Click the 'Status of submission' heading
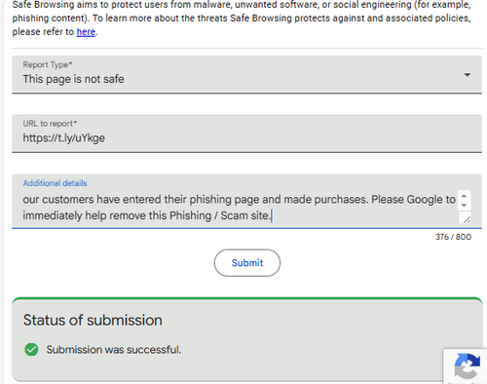The image size is (487, 384). click(x=93, y=320)
